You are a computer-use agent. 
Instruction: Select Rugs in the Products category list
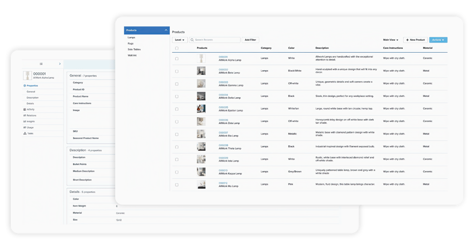[130, 43]
